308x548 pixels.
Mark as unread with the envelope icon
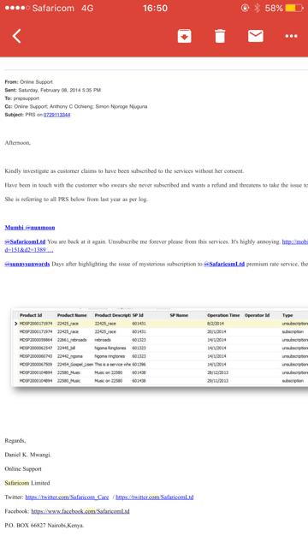(x=256, y=36)
